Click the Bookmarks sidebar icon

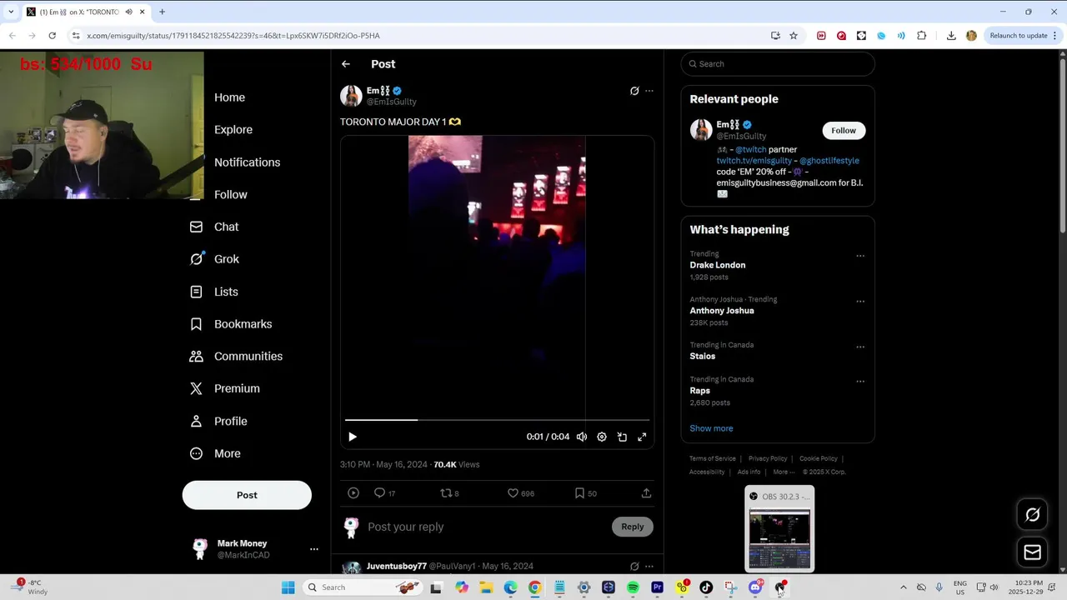pos(196,324)
